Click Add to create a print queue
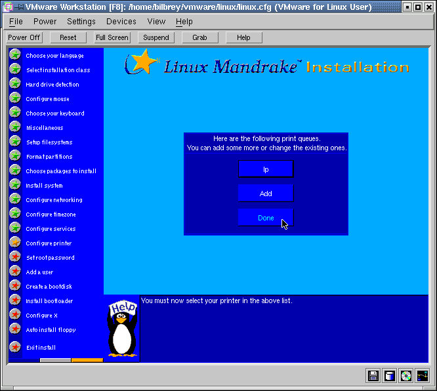Screen dimensions: 437x391 point(266,194)
